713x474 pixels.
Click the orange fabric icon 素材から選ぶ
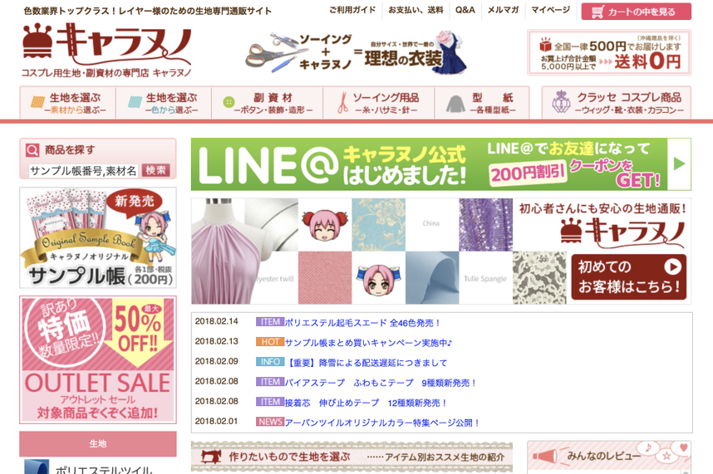pos(37,102)
